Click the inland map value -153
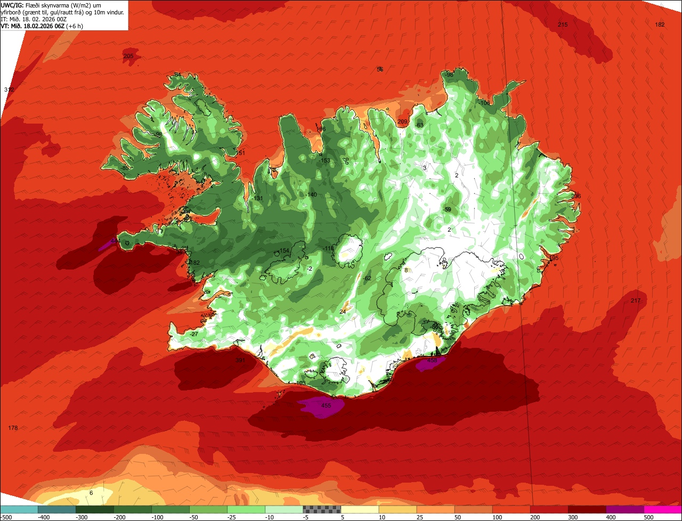 324,161
